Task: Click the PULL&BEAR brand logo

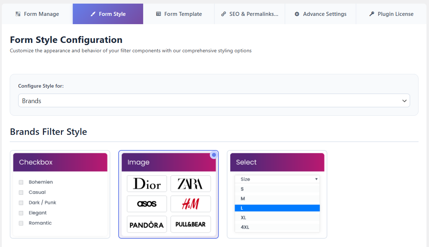Action: [x=190, y=224]
